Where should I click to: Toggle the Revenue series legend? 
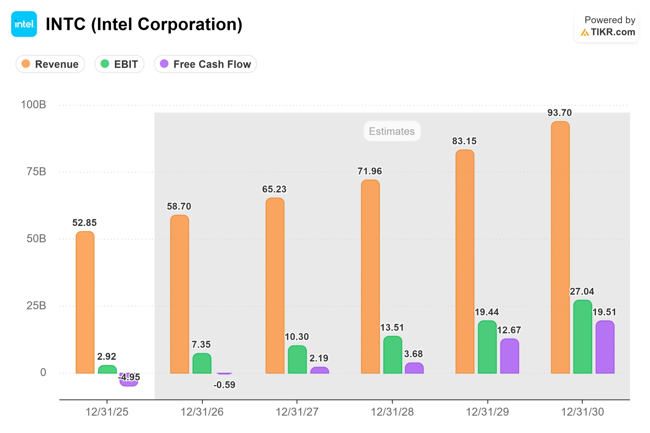coord(50,64)
